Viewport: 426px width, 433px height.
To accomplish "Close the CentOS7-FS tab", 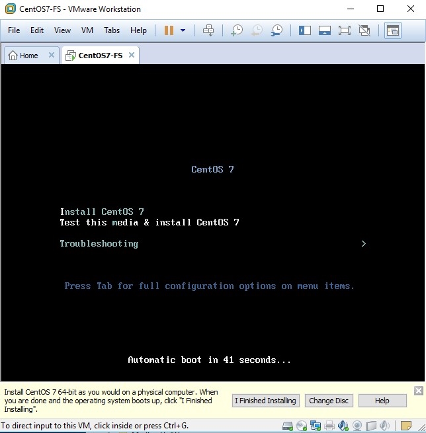I will tap(132, 56).
